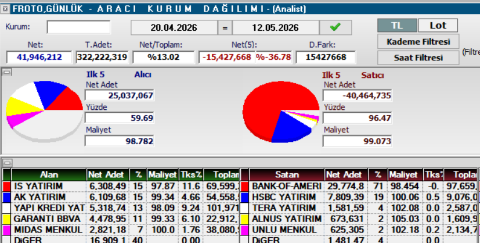Sort by Alan column header
The height and width of the screenshot is (243, 480).
49,174
